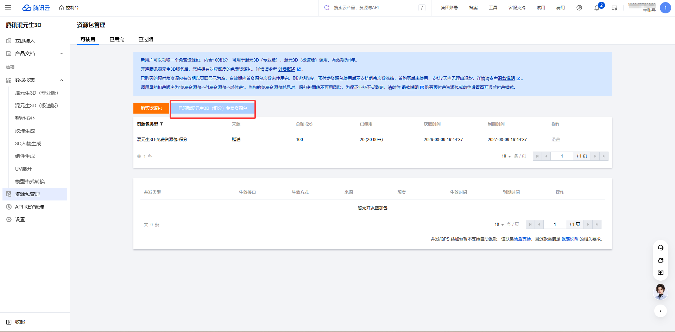Screen dimensions: 675x332
Task: Open the 售后支持 link
Action: coord(522,239)
